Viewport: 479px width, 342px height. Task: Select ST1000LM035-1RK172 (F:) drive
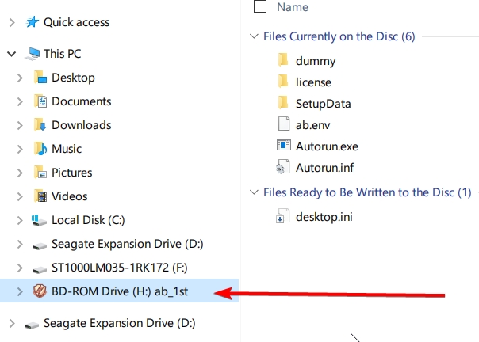click(119, 268)
